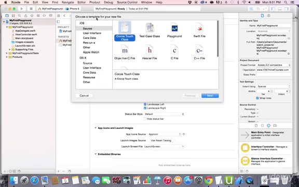Expand the MyFirstPlaygroundTests group
The image size is (299, 187).
(x=7, y=53)
